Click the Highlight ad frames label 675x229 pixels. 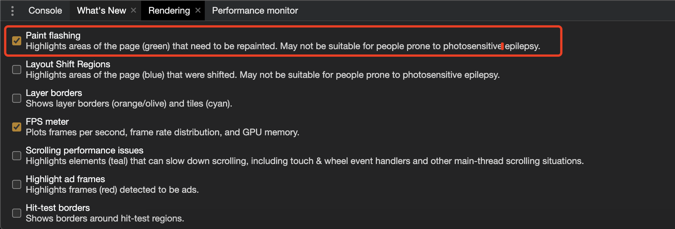click(x=65, y=179)
